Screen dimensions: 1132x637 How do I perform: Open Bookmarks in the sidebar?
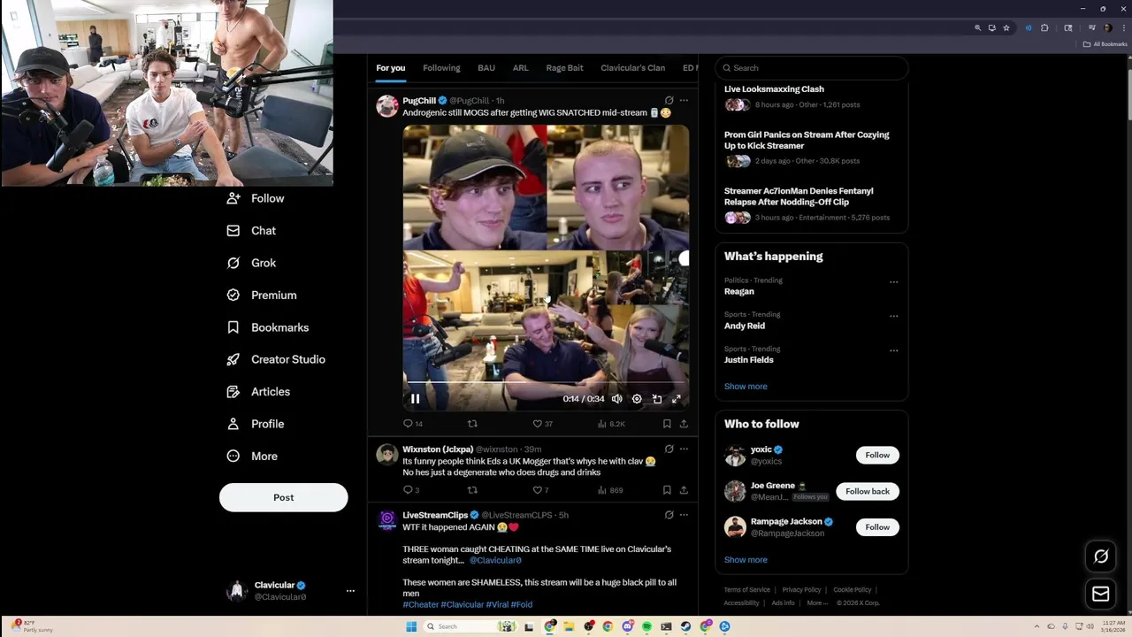tap(267, 327)
